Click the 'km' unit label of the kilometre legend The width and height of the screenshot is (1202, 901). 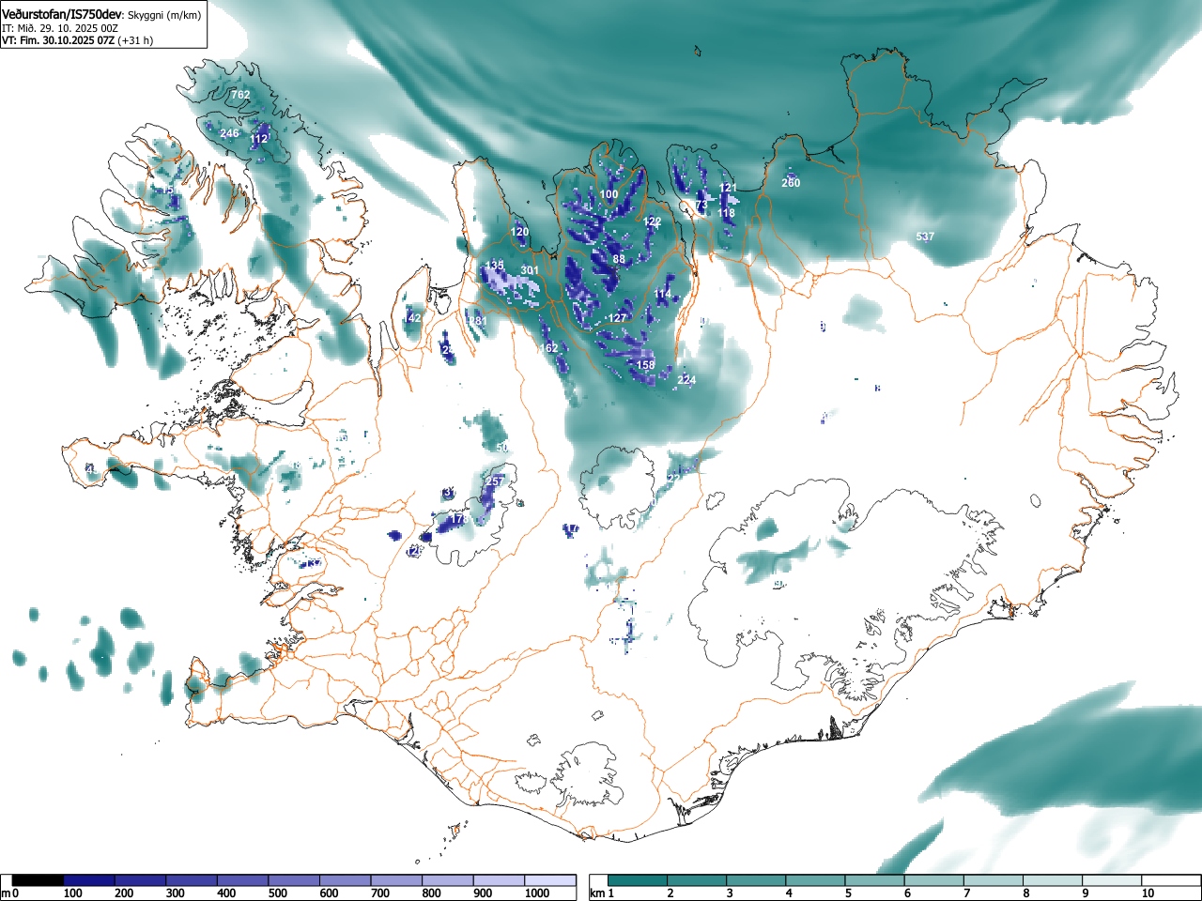coord(596,893)
